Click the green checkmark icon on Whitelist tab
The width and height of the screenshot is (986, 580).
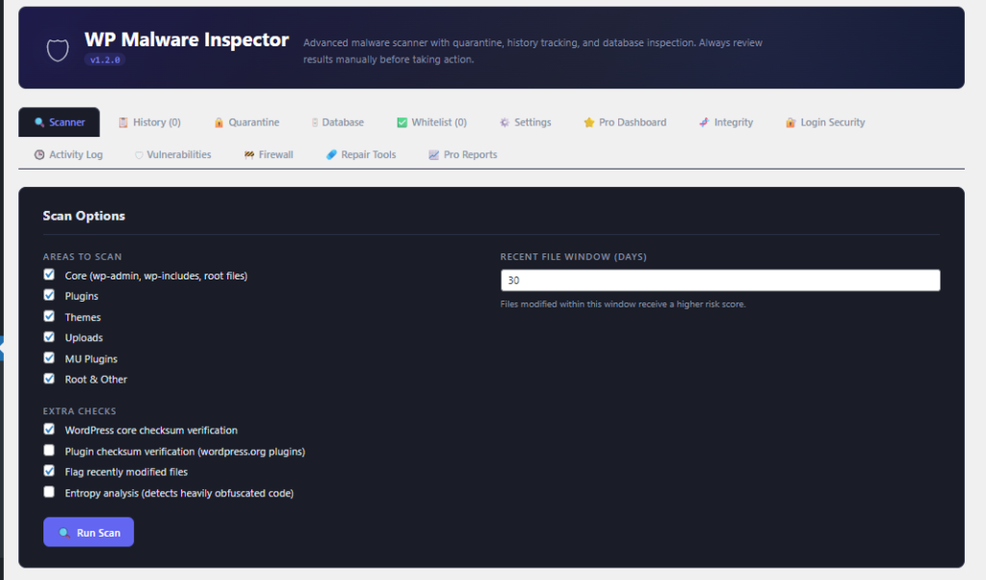402,122
